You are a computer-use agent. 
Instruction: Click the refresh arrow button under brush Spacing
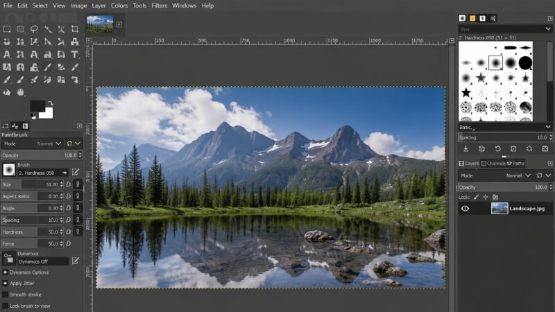[x=497, y=149]
